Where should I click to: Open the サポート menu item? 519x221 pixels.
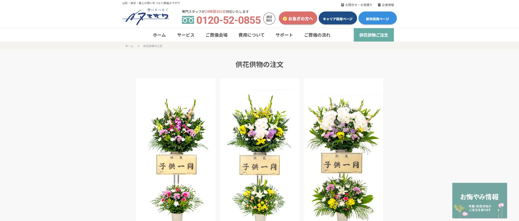coord(284,35)
